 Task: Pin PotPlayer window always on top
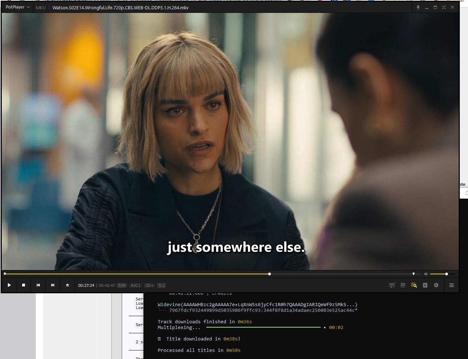[x=418, y=8]
